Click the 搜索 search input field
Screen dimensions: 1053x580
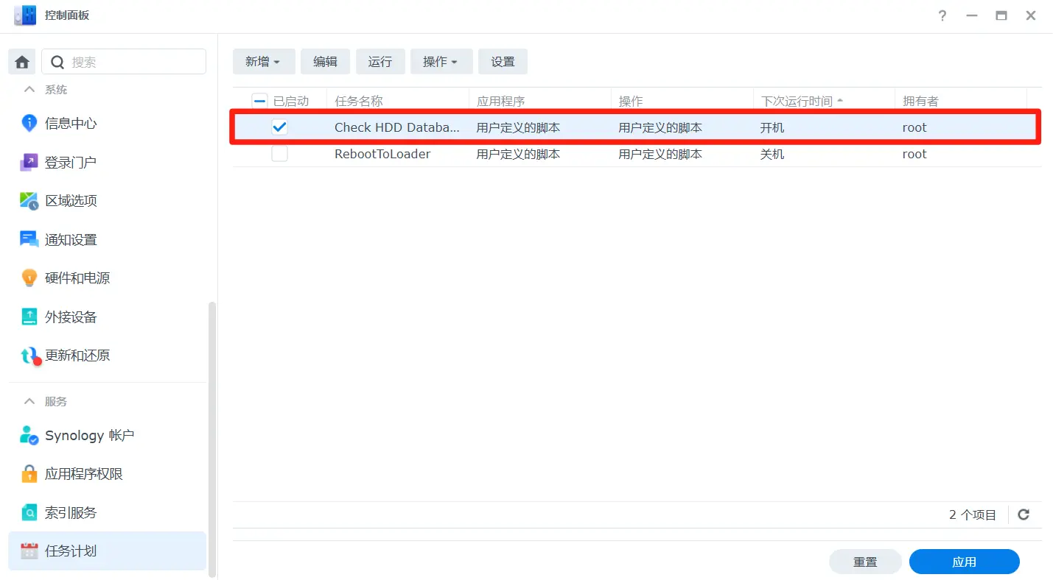coord(133,63)
